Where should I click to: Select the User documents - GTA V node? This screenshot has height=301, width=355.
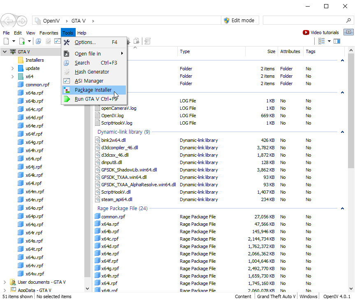point(42,282)
